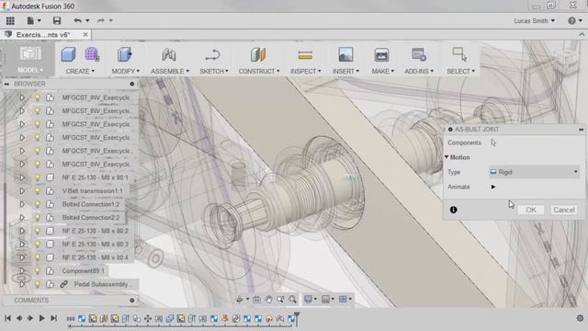The width and height of the screenshot is (588, 331).
Task: Jump to the timeline end
Action: point(53,318)
